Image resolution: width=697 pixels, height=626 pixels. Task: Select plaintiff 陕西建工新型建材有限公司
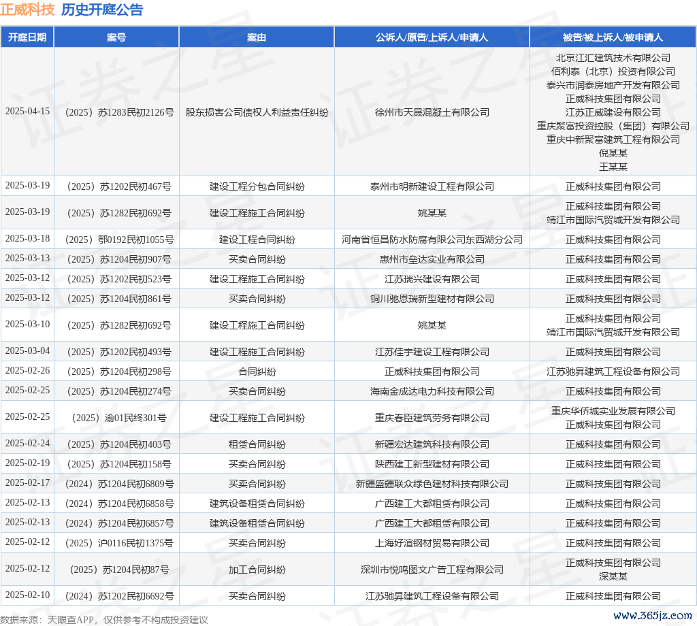point(432,464)
